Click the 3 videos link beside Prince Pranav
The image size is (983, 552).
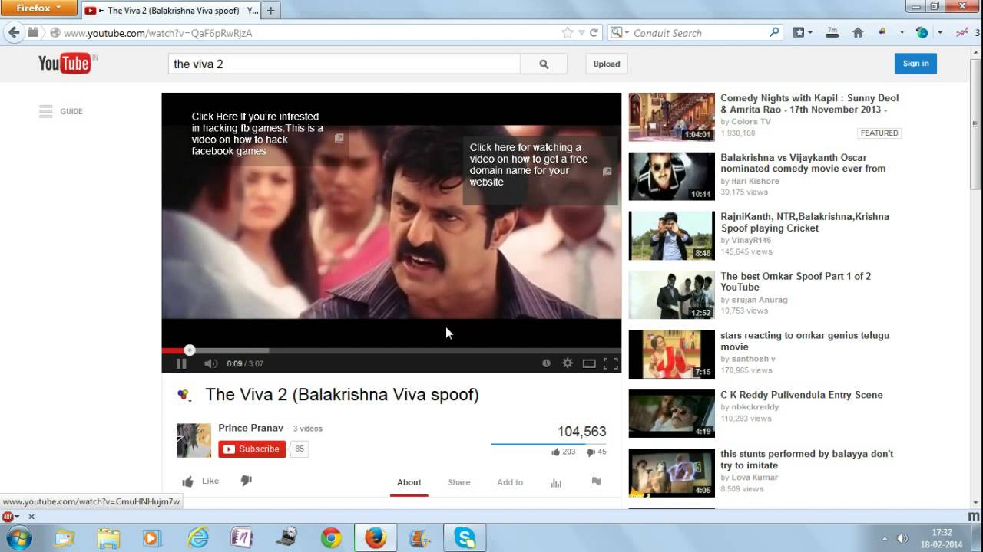click(x=308, y=429)
